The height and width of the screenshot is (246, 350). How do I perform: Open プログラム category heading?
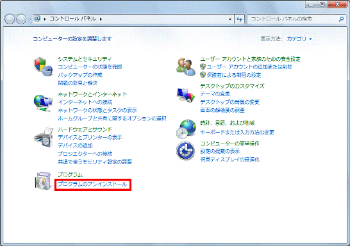coord(70,174)
